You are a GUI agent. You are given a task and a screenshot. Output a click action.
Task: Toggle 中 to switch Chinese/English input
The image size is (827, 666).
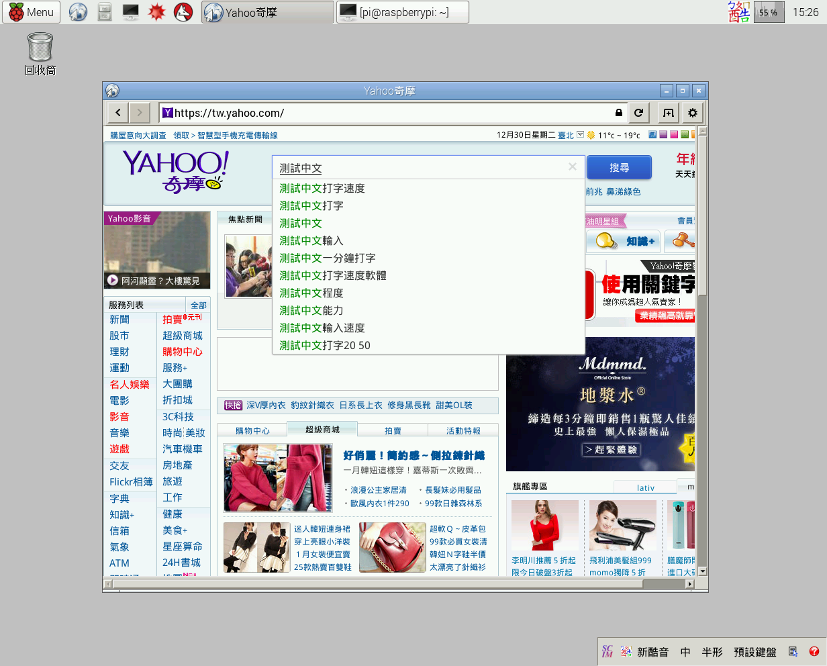click(x=685, y=651)
